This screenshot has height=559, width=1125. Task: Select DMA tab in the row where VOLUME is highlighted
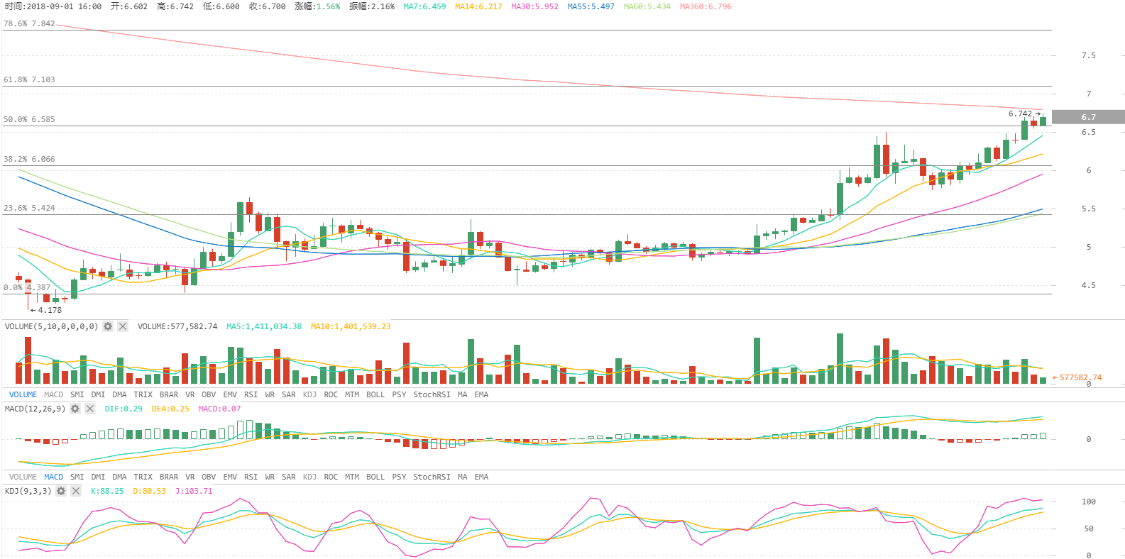point(119,394)
